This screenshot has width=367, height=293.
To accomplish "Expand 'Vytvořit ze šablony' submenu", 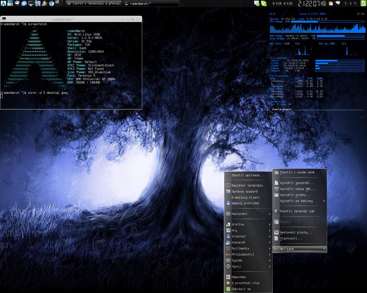I will [300, 201].
